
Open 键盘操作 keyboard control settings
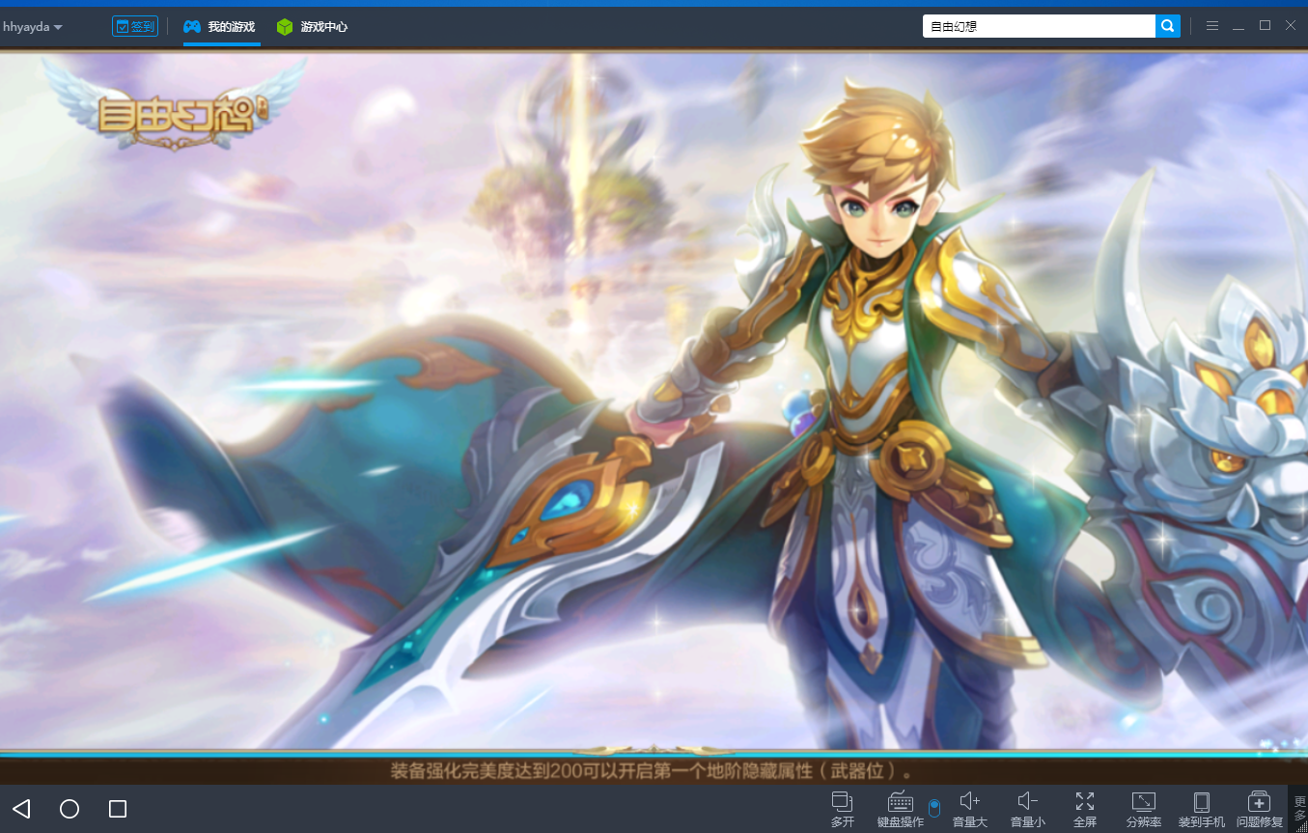(x=901, y=809)
